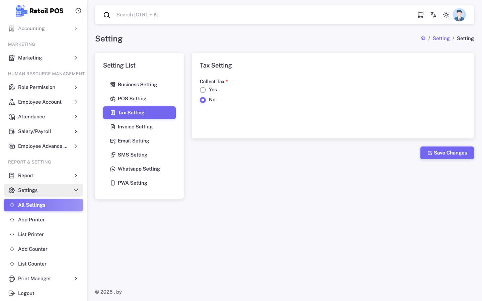The width and height of the screenshot is (482, 301).
Task: Click the Employee Account icon
Action: point(12,102)
